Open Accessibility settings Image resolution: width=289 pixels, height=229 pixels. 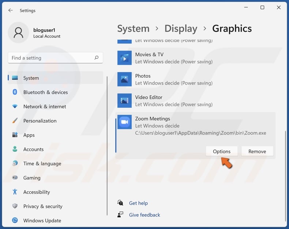pos(56,192)
